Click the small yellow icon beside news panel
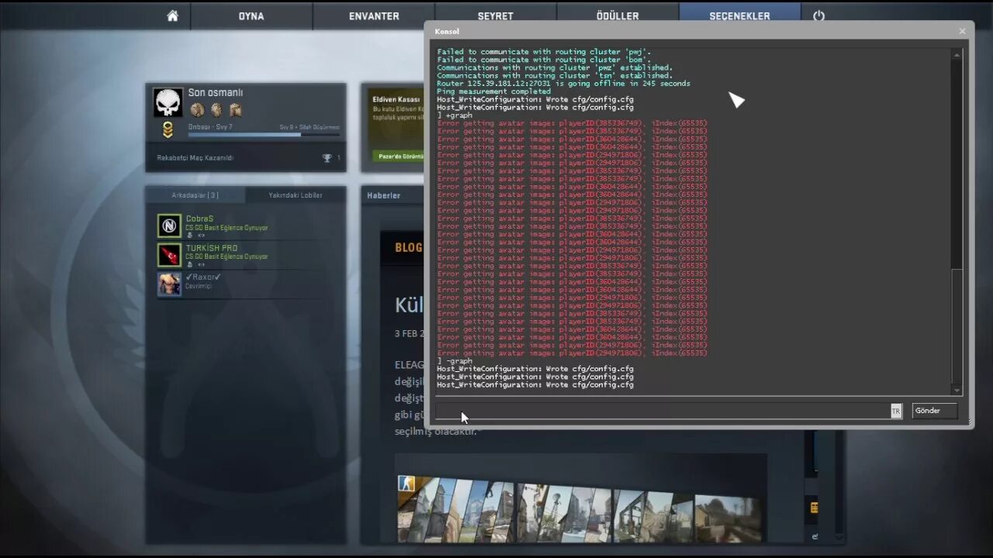Viewport: 993px width, 558px height. [814, 508]
